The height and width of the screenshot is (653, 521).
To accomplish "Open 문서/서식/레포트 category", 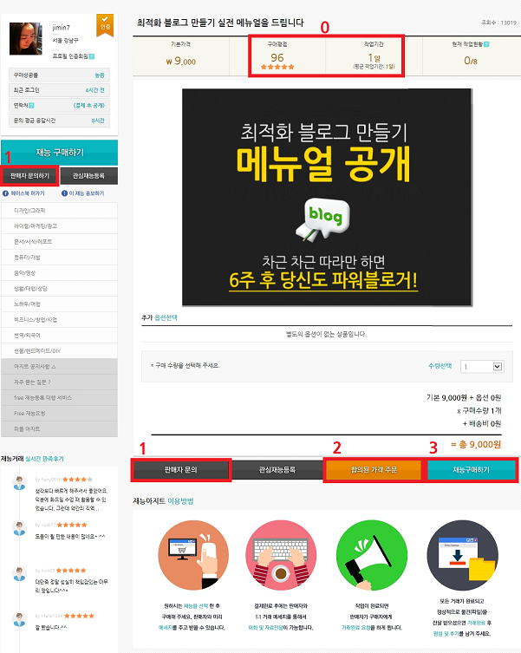I will 59,242.
